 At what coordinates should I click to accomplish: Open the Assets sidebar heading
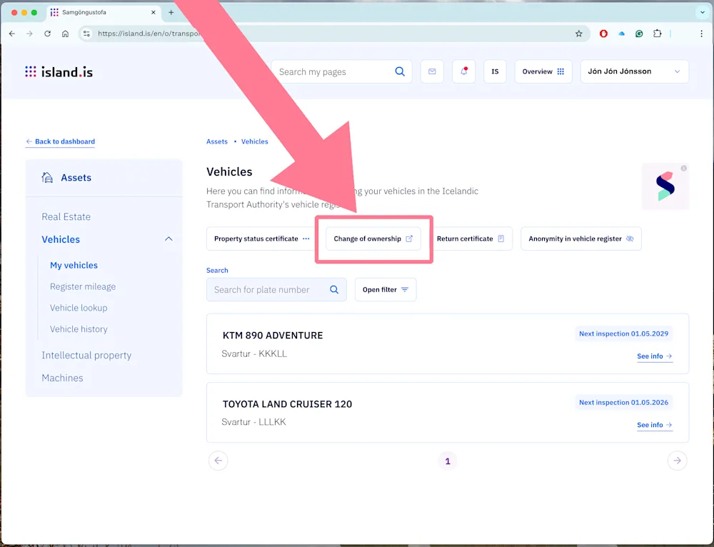[66, 178]
